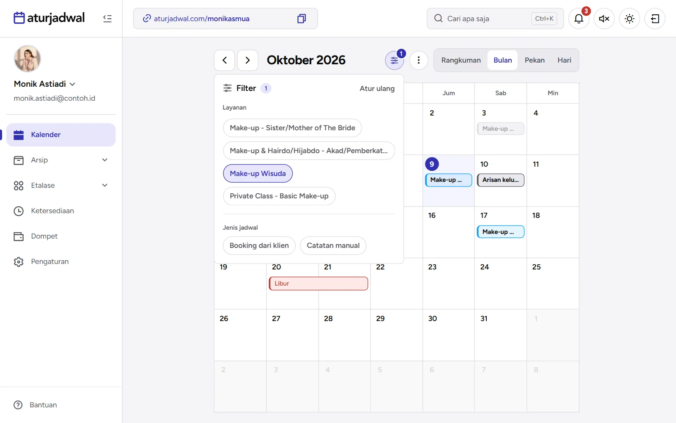The width and height of the screenshot is (676, 423).
Task: Deselect the Make-up Wisuda filter chip
Action: (x=258, y=173)
